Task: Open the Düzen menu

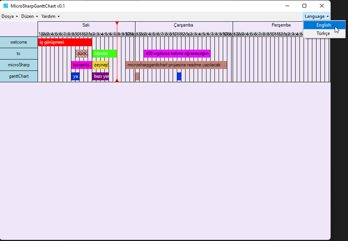Action: click(29, 16)
